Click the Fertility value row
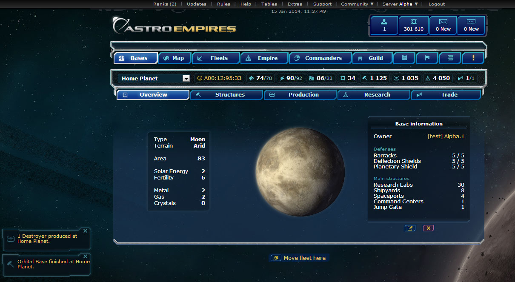Image resolution: width=515 pixels, height=282 pixels. (x=180, y=178)
